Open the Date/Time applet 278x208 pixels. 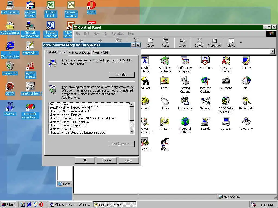(x=205, y=63)
